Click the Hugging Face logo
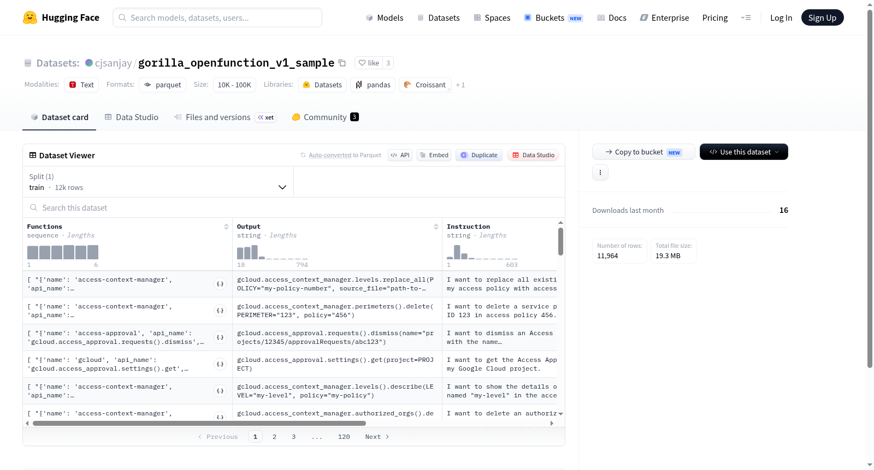This screenshot has height=470, width=874. tap(61, 17)
